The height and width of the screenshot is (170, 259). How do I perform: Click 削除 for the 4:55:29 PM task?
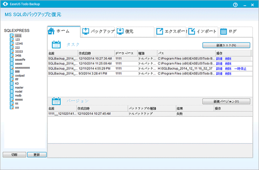coord(228,69)
